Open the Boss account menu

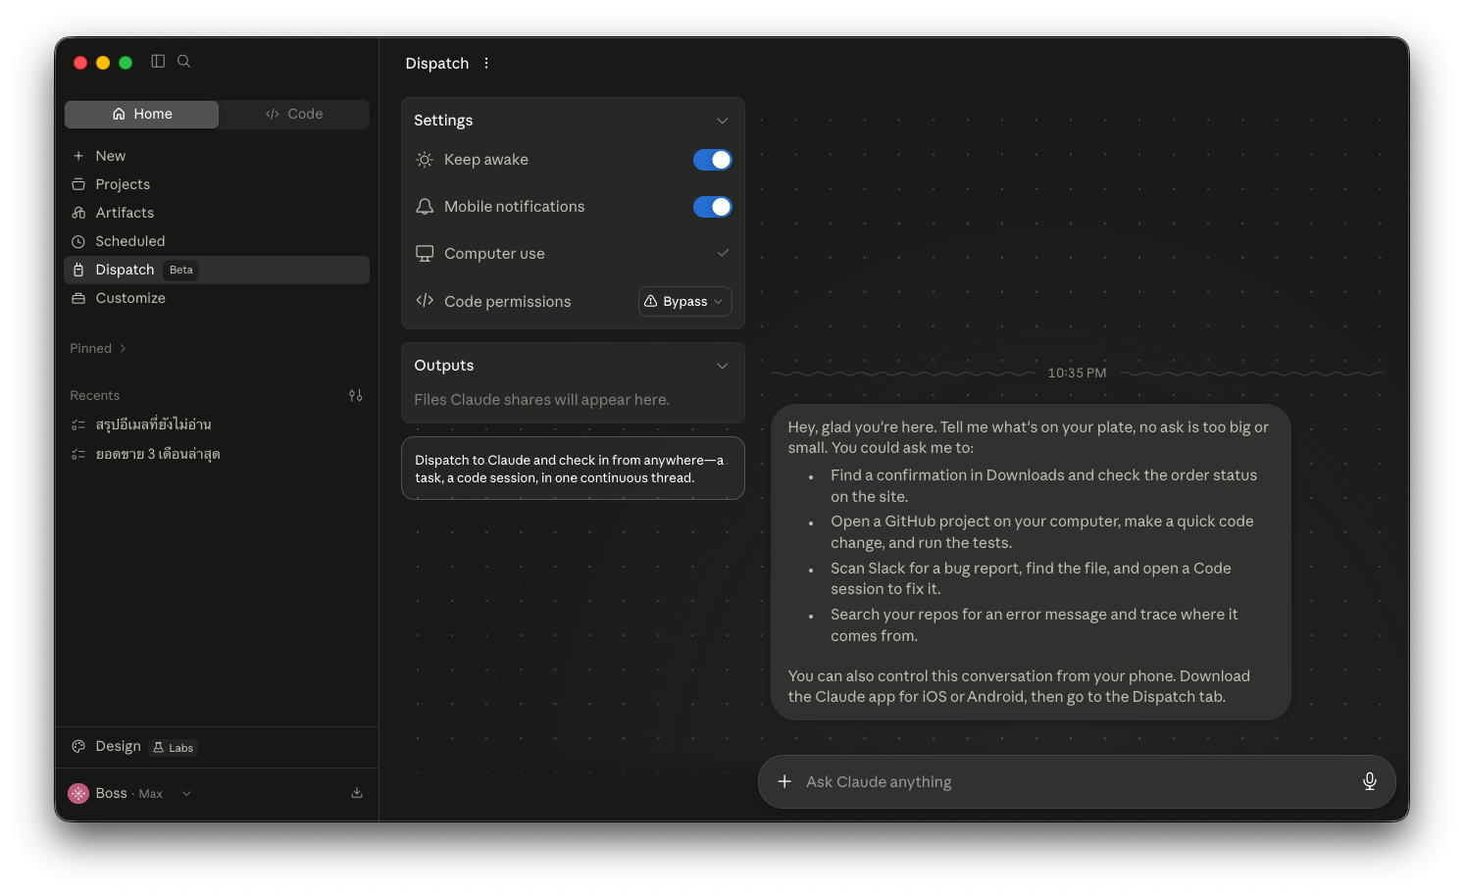point(129,793)
